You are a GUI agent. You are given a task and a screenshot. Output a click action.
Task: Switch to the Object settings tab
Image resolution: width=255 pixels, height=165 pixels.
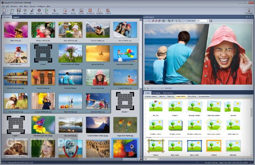tap(168, 93)
